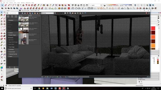This screenshot has height=90, width=161.
Task: Select the Home house view icon in toolbar
Action: click(78, 5)
